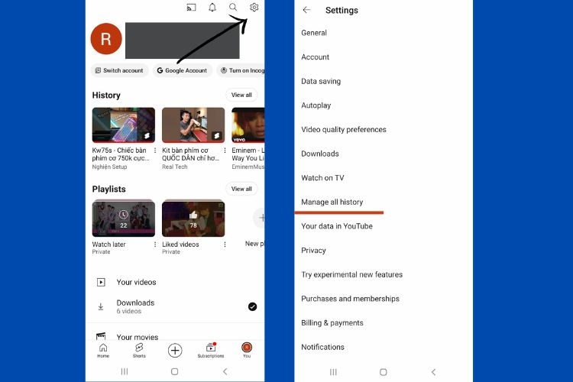
Task: Open the Kit bàn phím cơ video thumbnail
Action: pos(193,125)
